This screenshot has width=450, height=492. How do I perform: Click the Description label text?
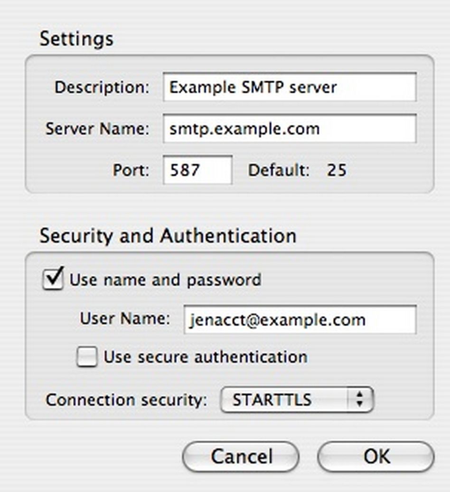tap(102, 88)
